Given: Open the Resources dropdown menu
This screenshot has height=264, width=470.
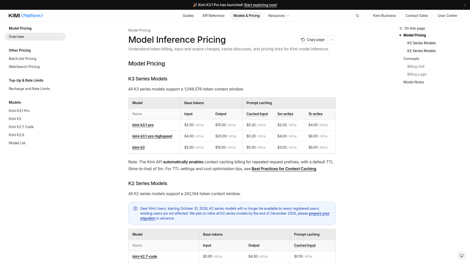Looking at the screenshot, I should click(279, 16).
